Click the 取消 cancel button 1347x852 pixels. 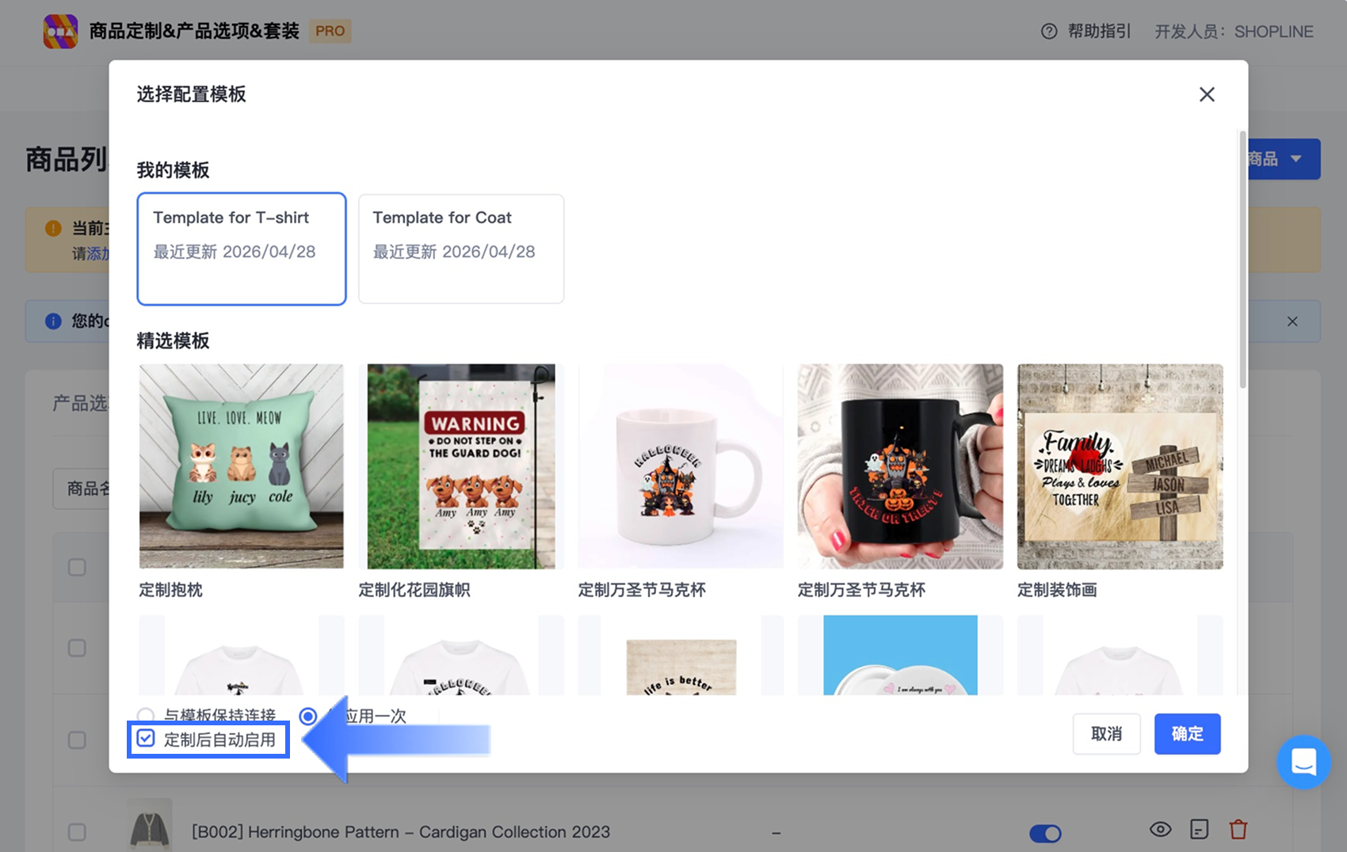coord(1106,734)
